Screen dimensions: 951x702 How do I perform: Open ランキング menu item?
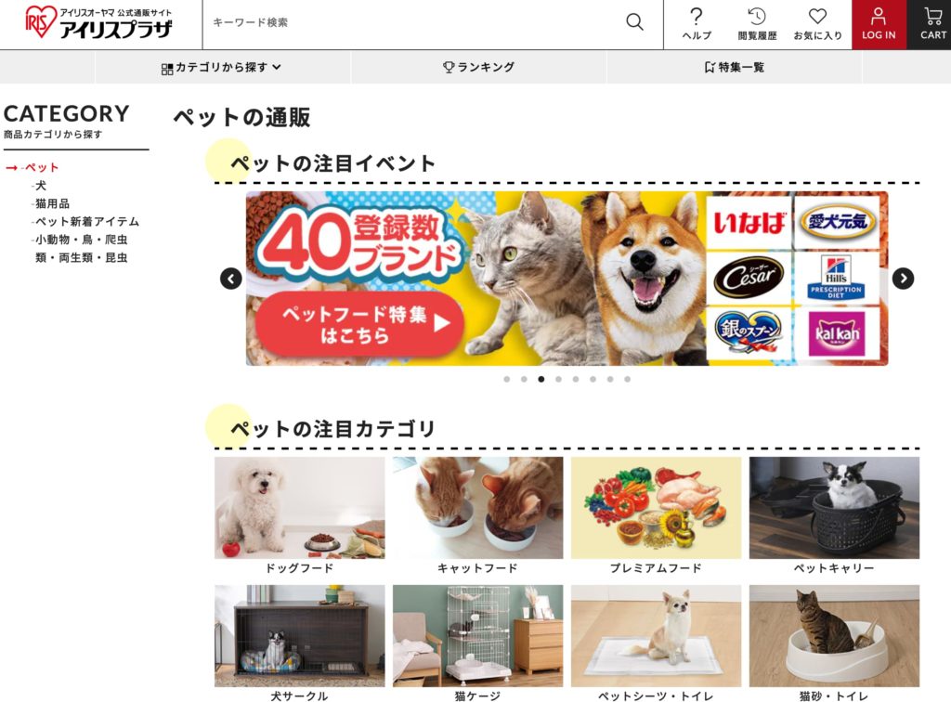pos(478,67)
